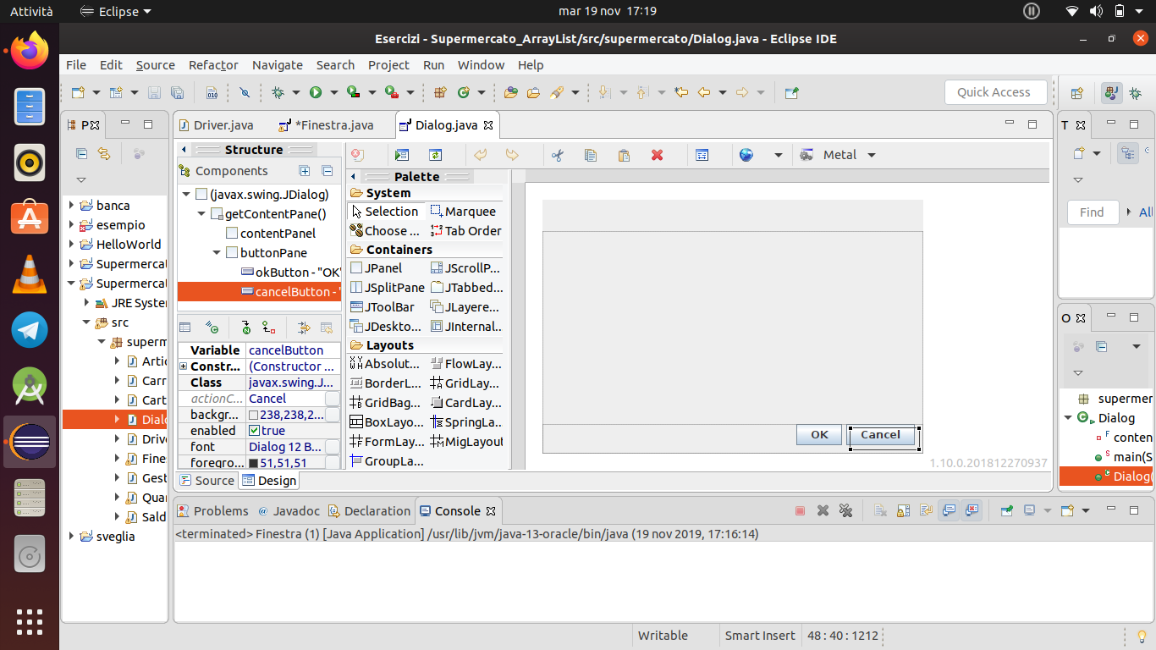
Task: Pick JPanel from the Containers palette
Action: pyautogui.click(x=376, y=268)
